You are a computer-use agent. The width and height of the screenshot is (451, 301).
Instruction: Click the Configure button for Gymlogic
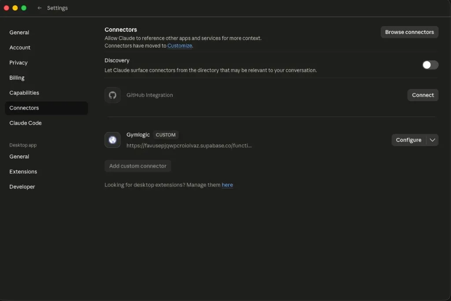408,140
